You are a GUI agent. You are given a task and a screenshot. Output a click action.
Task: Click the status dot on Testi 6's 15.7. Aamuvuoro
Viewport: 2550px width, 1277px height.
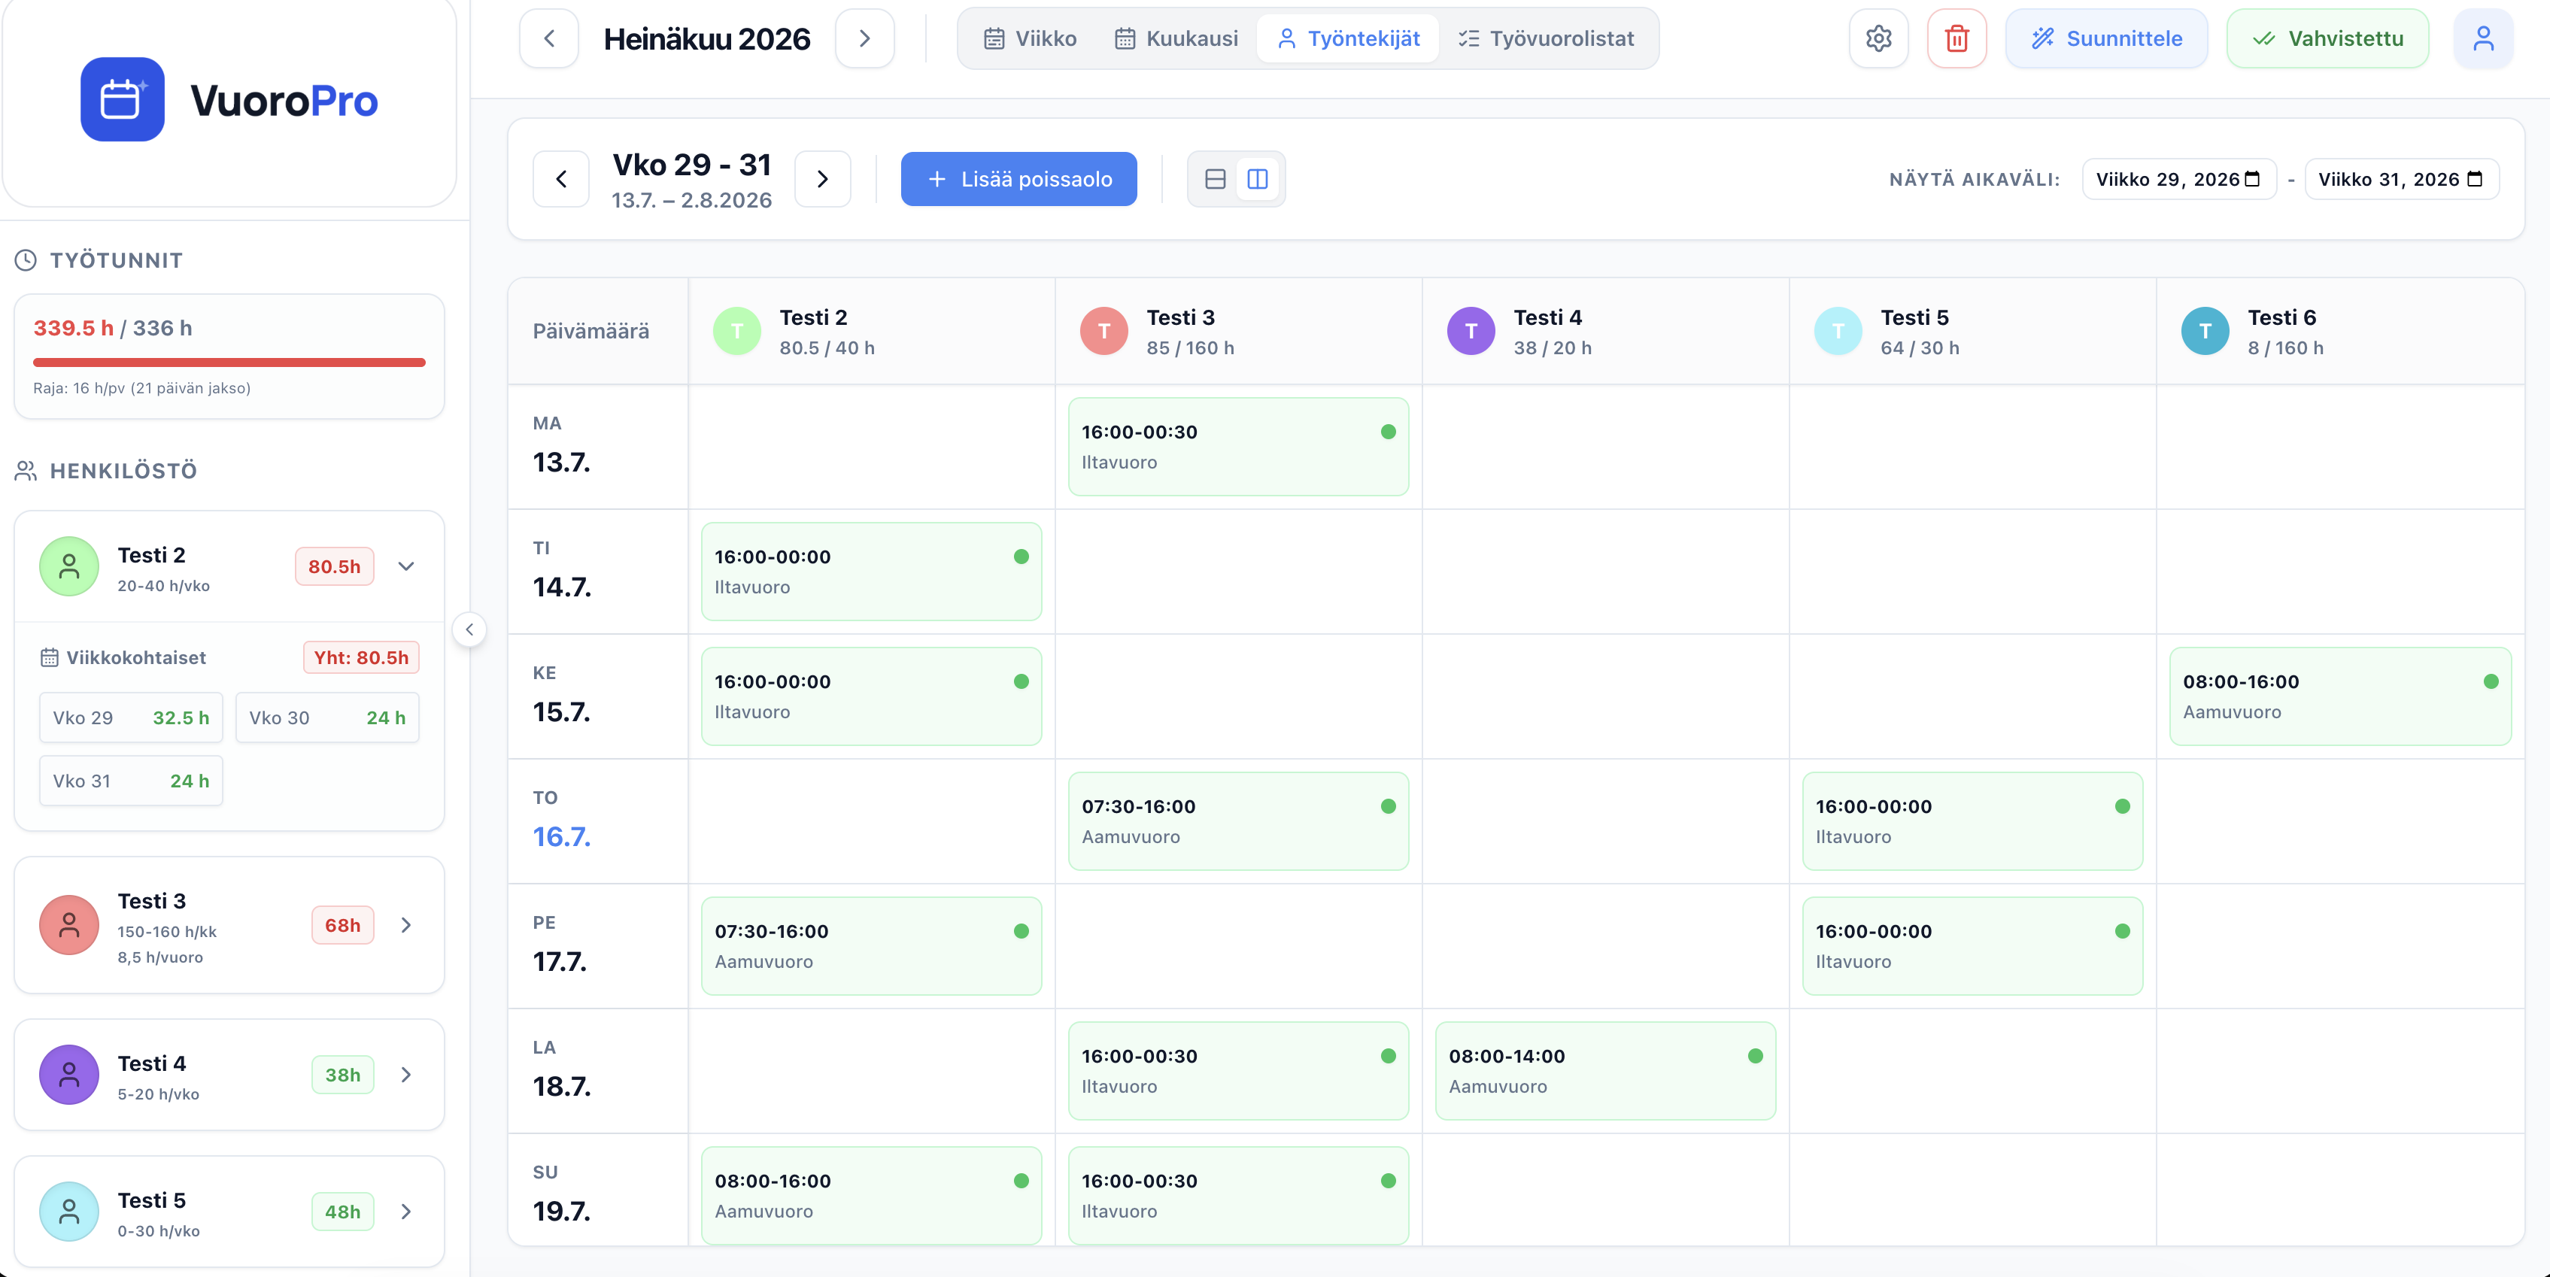(2491, 681)
